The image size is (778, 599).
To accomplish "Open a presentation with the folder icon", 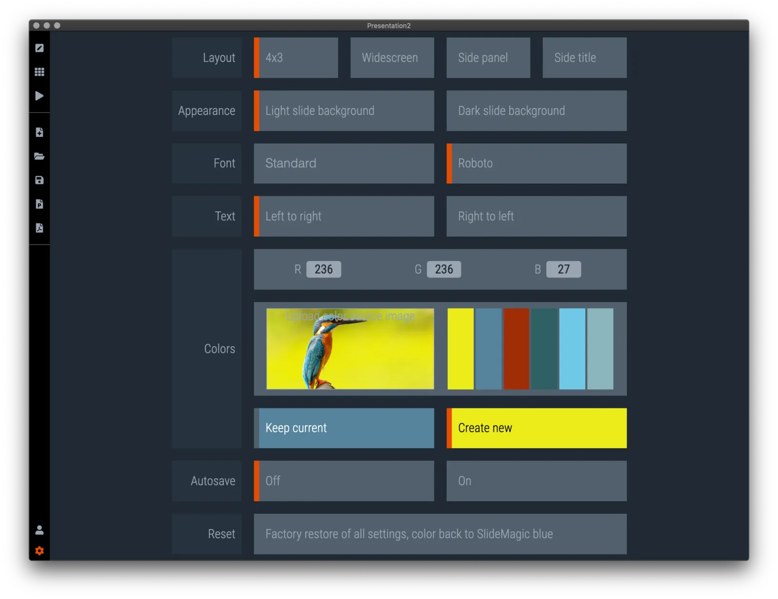I will click(39, 156).
